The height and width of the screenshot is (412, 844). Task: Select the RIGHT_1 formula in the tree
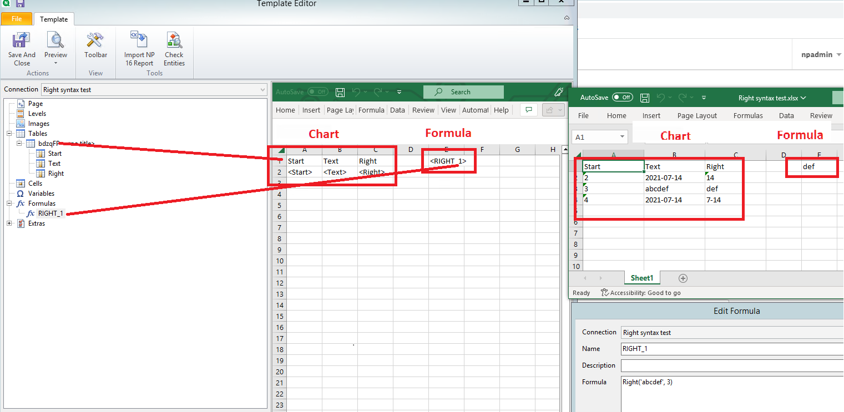tap(50, 213)
